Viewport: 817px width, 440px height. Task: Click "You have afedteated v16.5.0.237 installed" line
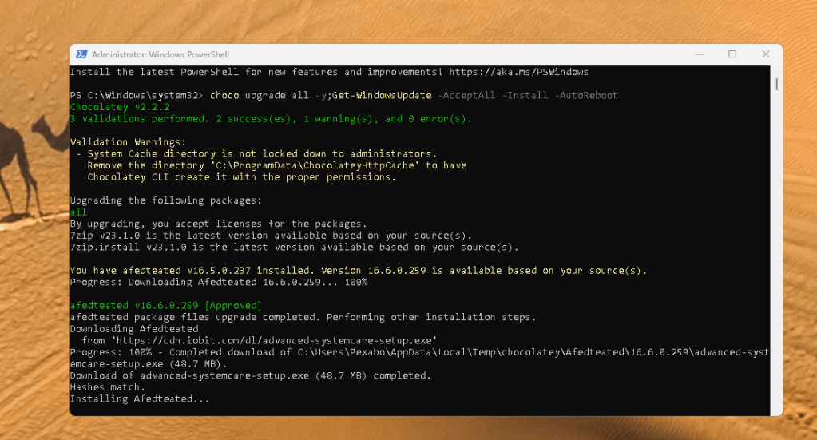359,271
